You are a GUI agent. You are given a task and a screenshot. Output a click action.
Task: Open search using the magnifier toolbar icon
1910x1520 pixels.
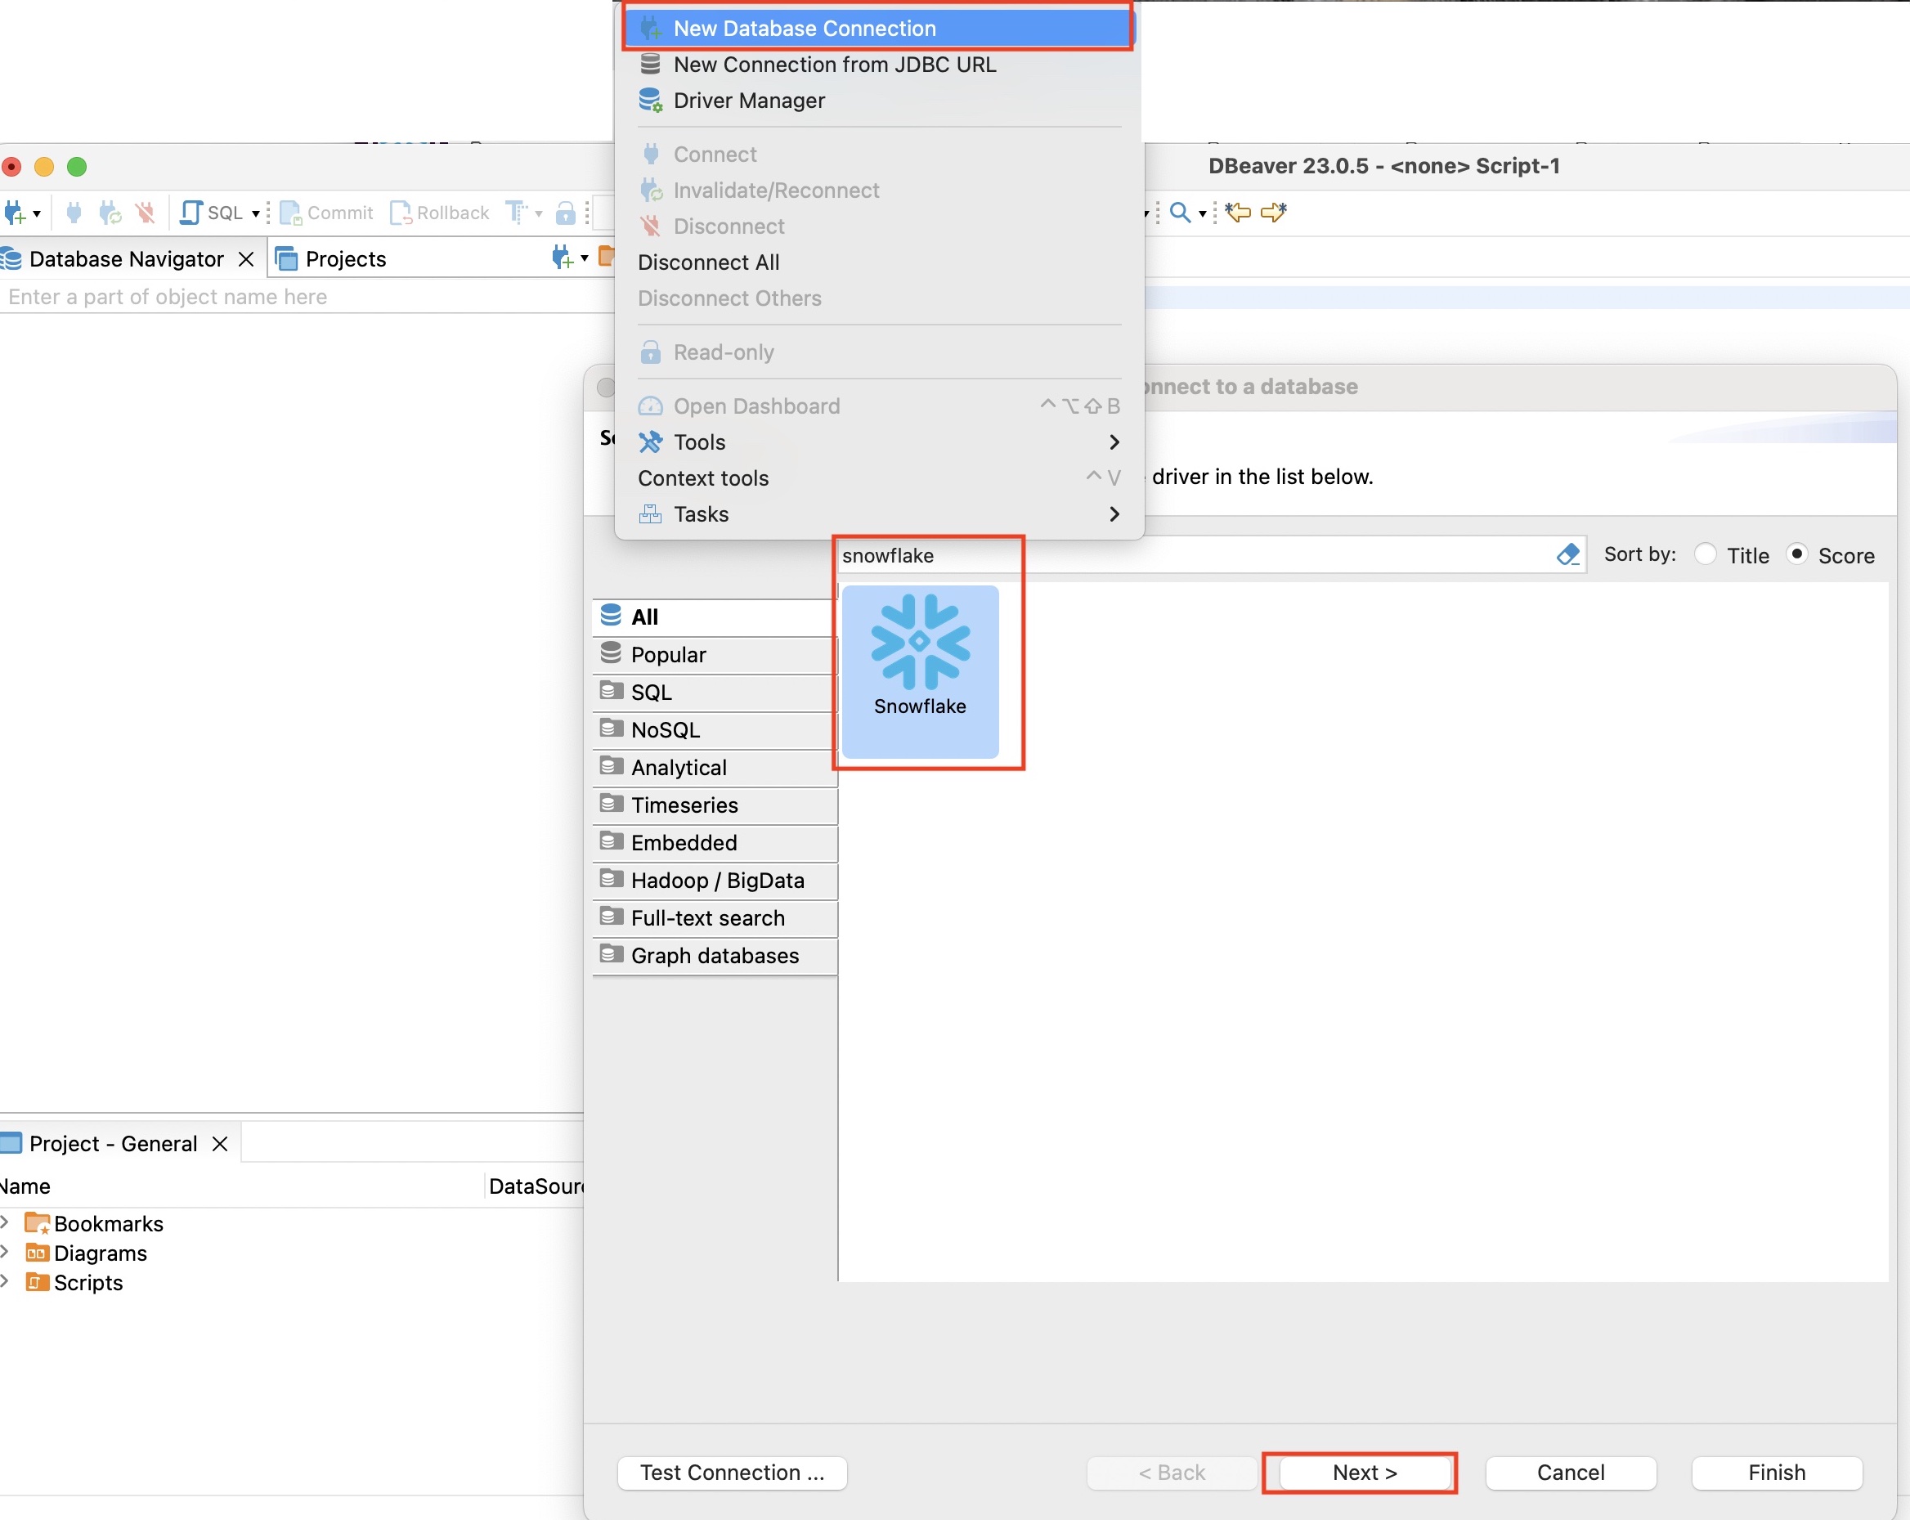[x=1181, y=213]
